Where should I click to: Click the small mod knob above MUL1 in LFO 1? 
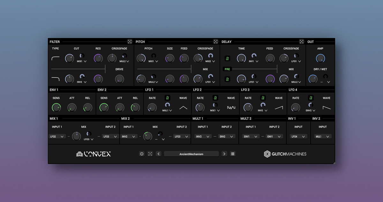coord(167,105)
